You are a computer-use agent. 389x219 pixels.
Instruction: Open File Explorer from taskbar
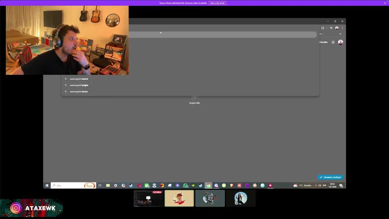click(x=108, y=186)
